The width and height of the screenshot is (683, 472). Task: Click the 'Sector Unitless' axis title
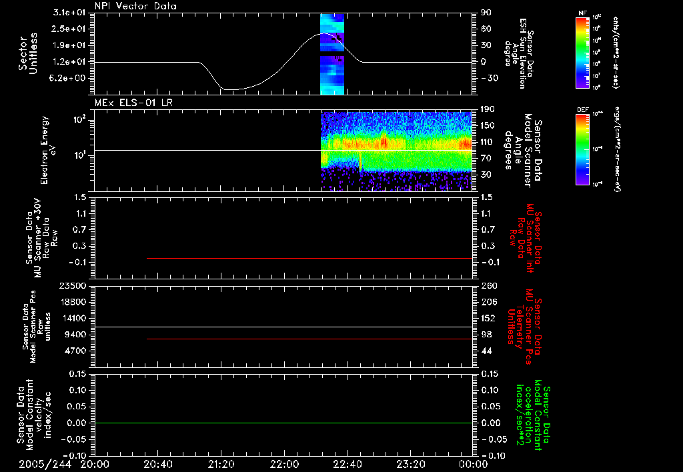(28, 53)
